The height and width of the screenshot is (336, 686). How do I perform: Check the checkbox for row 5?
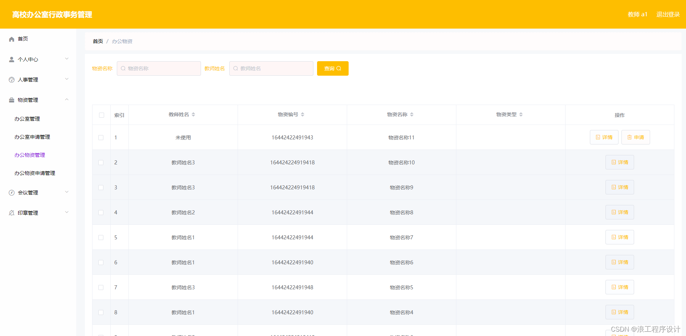click(101, 238)
